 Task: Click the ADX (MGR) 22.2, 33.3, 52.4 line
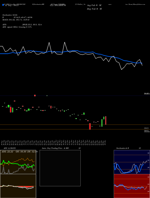22,25
